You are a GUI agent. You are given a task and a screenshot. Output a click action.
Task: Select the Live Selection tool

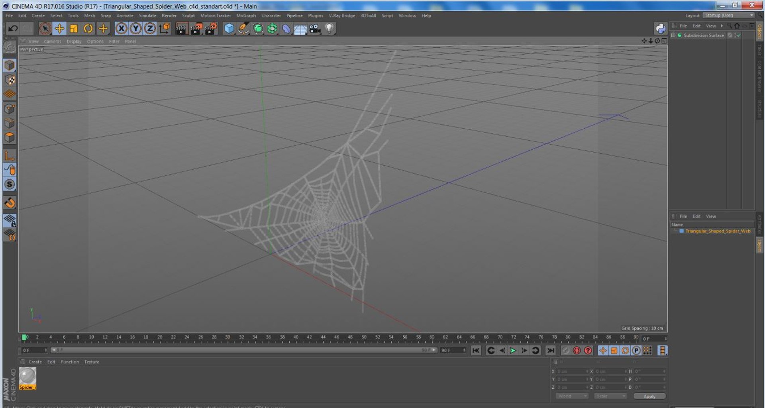click(x=45, y=28)
